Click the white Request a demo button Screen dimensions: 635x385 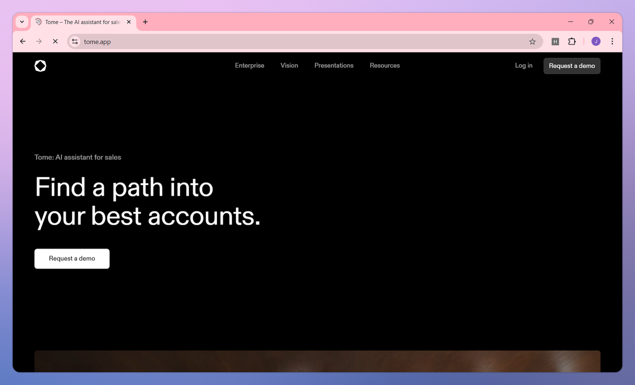(x=72, y=258)
